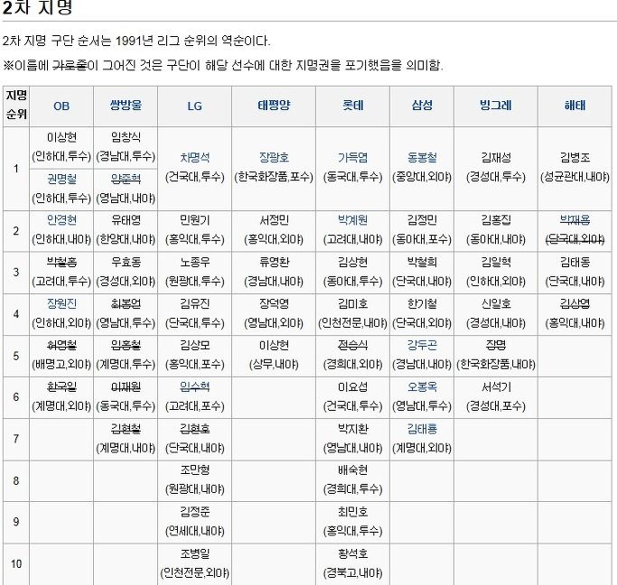Click the name 김재성 under 빙그레

coord(496,158)
